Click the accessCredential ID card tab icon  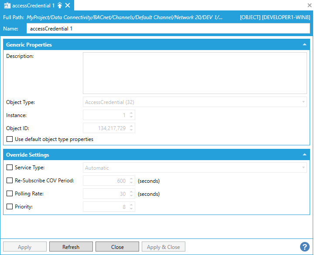[x=7, y=5]
